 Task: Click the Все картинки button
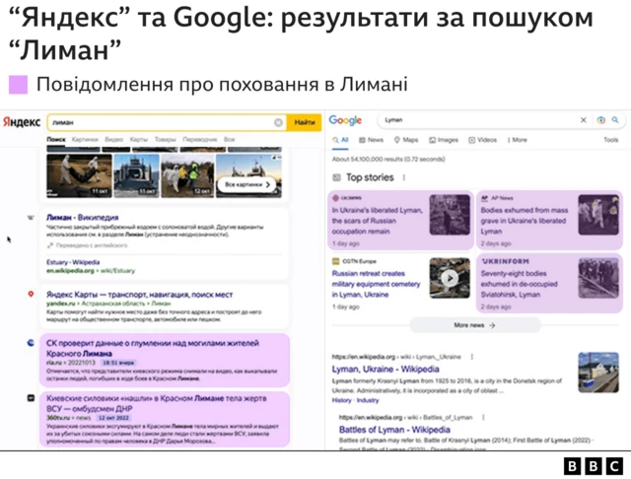coord(247,184)
